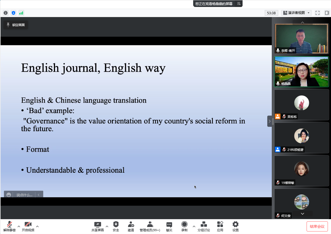
Task: Click the green network signal icon
Action: coord(21,13)
